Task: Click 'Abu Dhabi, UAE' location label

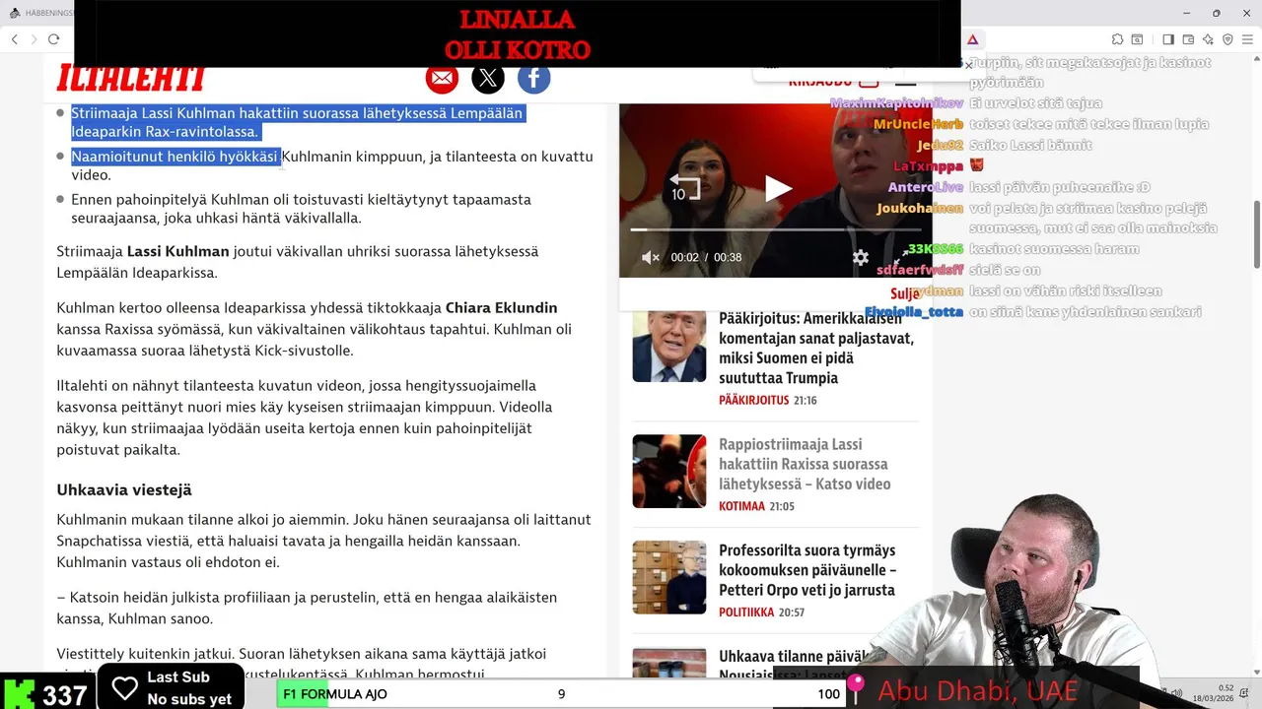Action: 977,691
